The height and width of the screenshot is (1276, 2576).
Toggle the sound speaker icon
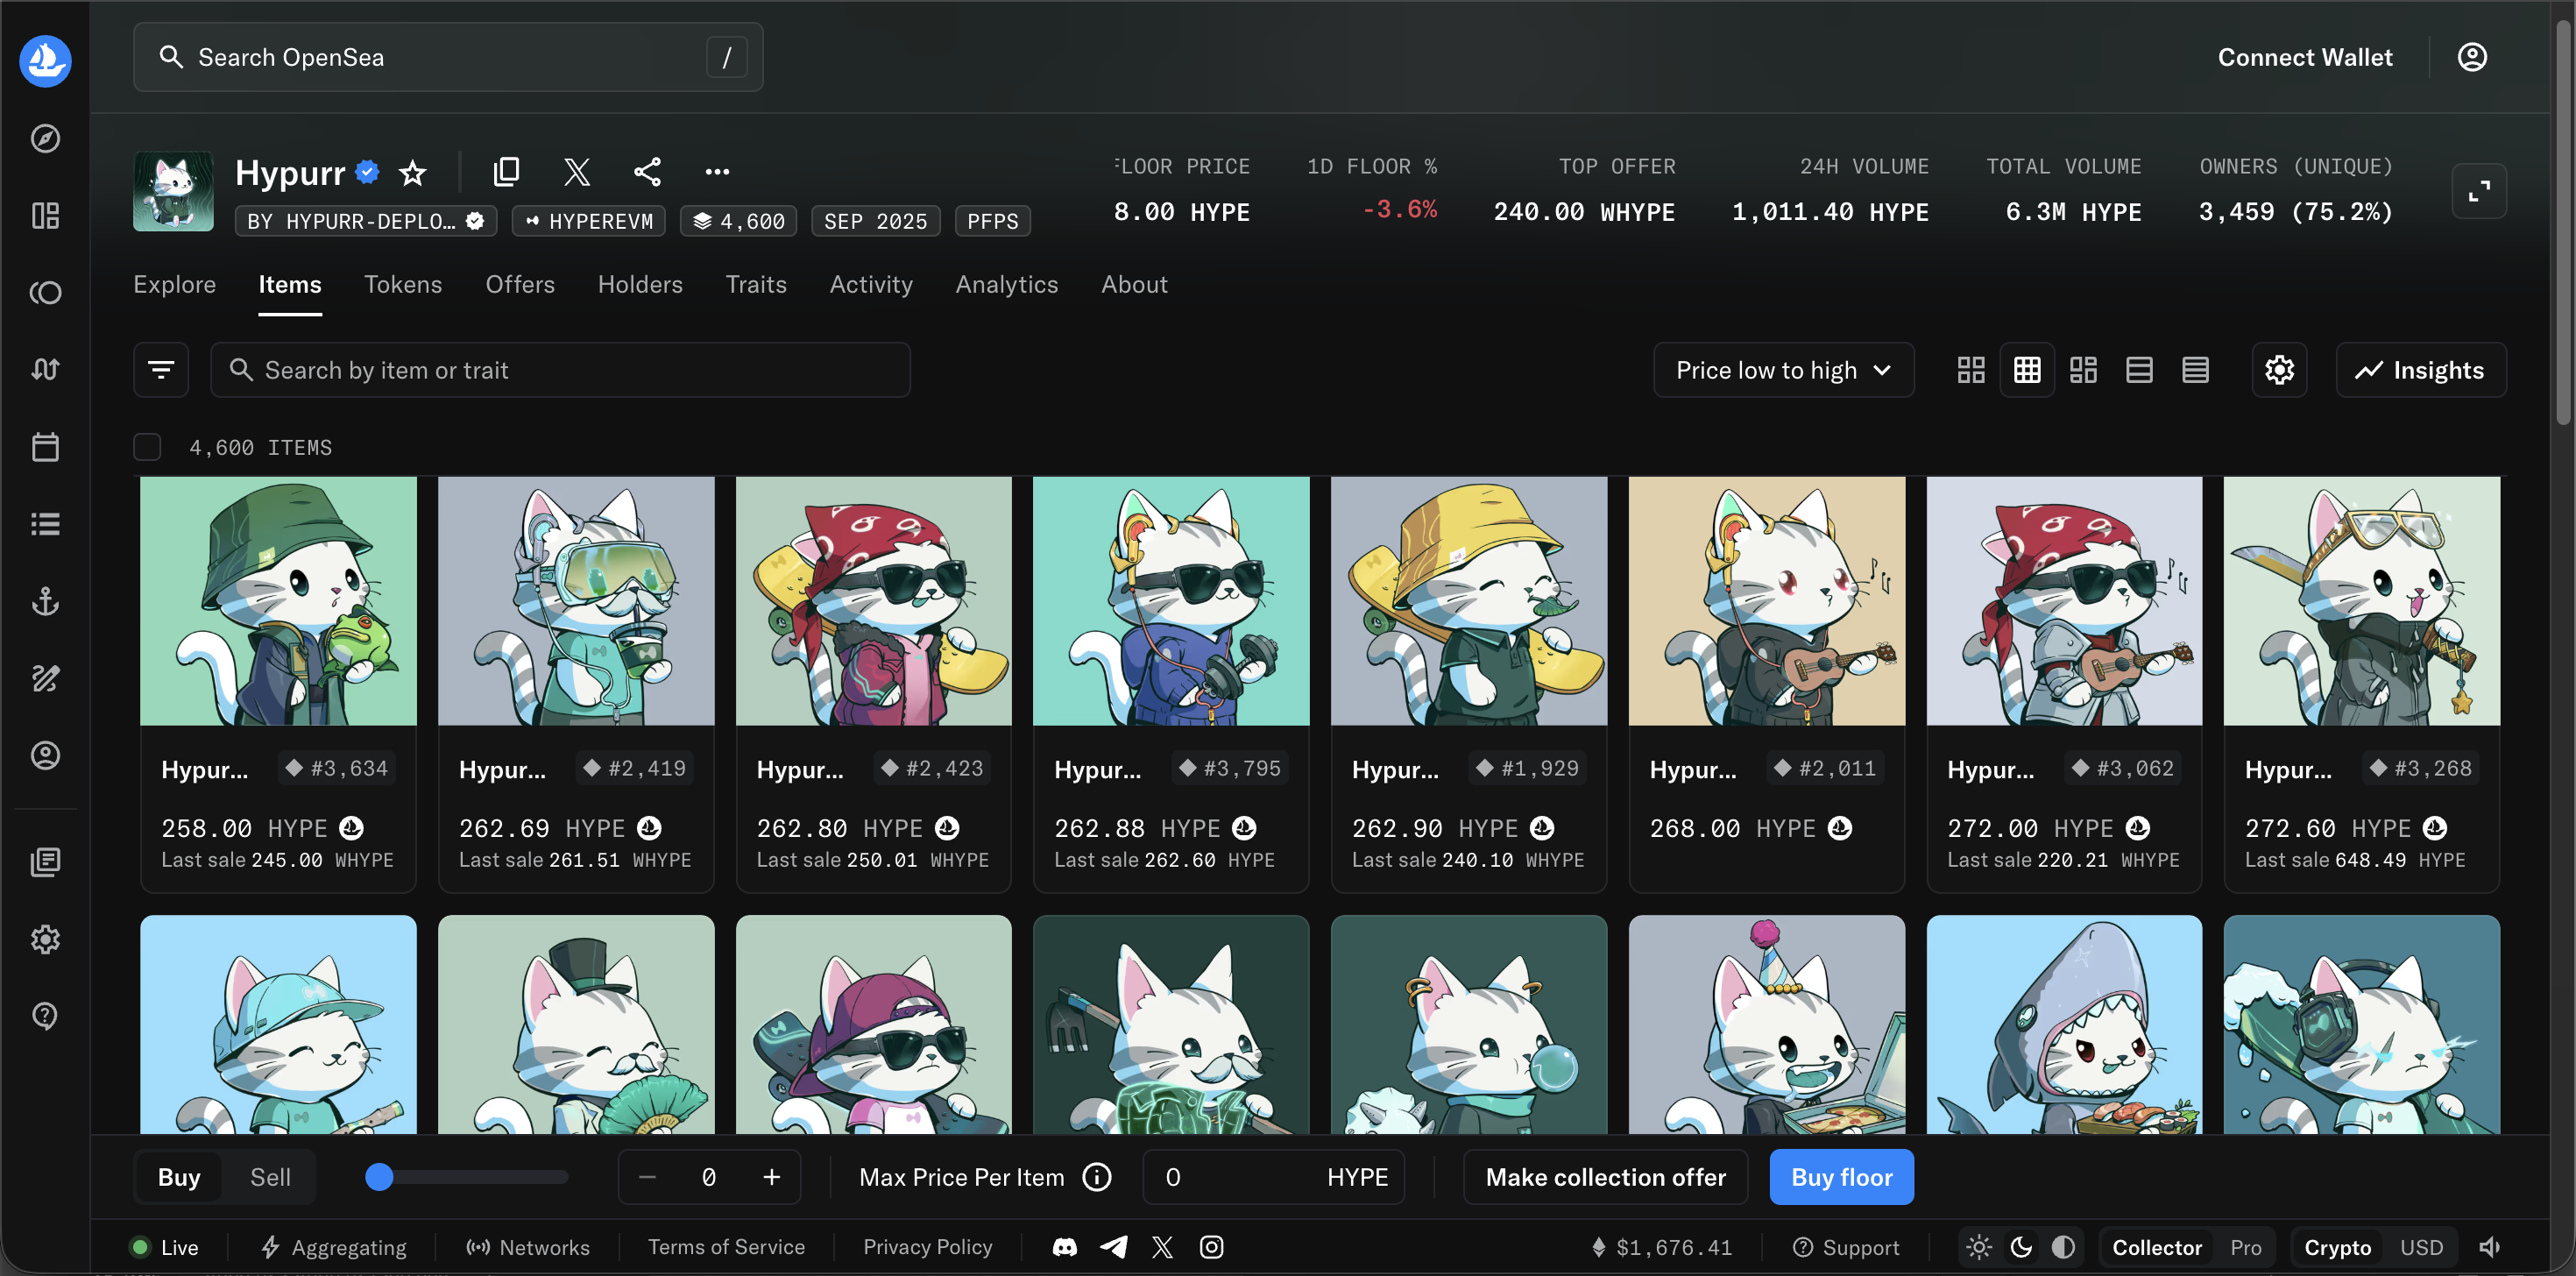(2489, 1247)
